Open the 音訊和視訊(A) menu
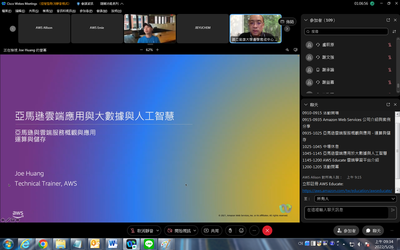 pos(66,11)
